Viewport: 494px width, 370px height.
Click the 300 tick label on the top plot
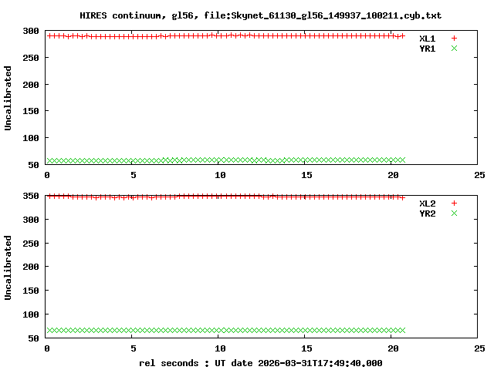pos(31,31)
